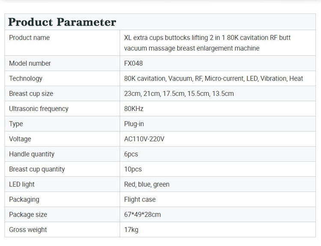The width and height of the screenshot is (321, 246).
Task: Select the 80K cavitation technology list
Action: point(214,78)
